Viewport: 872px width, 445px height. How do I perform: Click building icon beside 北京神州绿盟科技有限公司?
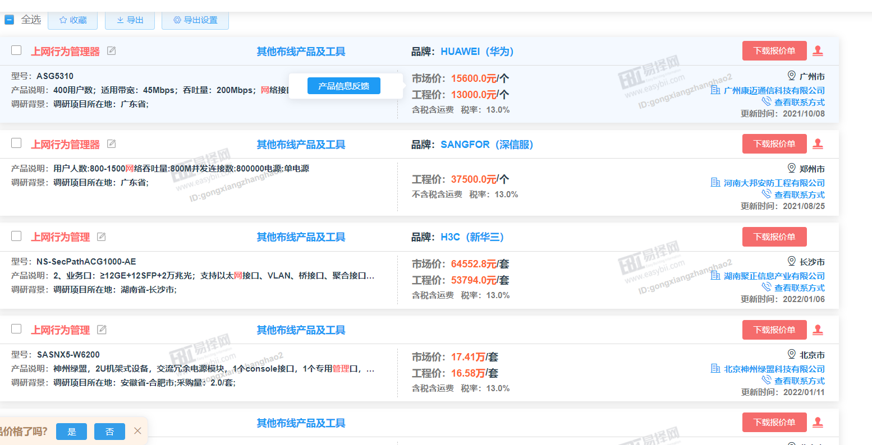click(x=715, y=368)
